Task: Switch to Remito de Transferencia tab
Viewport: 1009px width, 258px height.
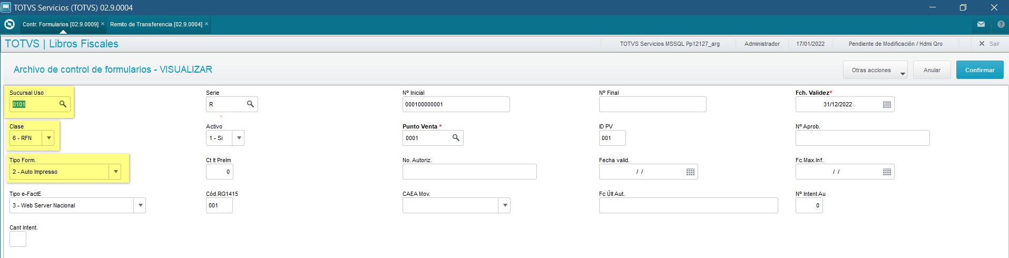Action: (x=156, y=24)
